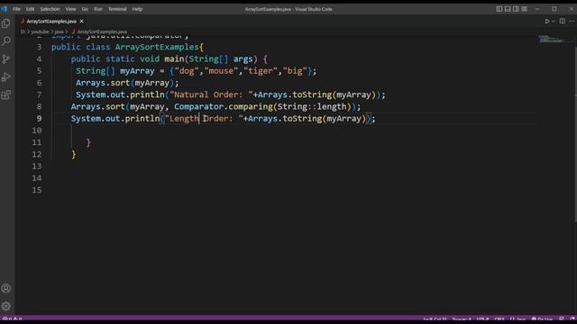Open the Selection menu
This screenshot has width=577, height=324.
pyautogui.click(x=50, y=9)
